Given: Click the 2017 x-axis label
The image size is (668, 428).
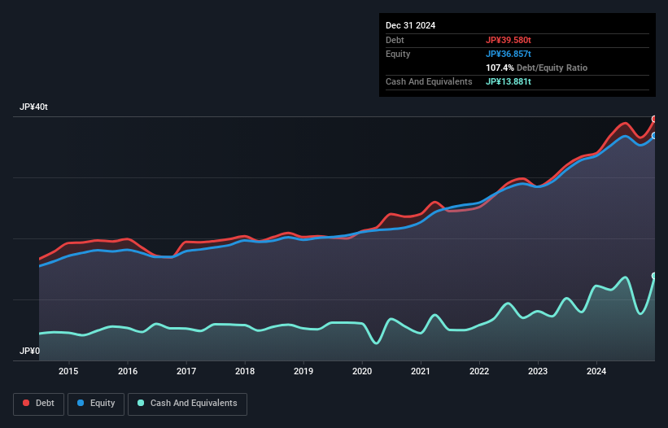Looking at the screenshot, I should point(186,371).
